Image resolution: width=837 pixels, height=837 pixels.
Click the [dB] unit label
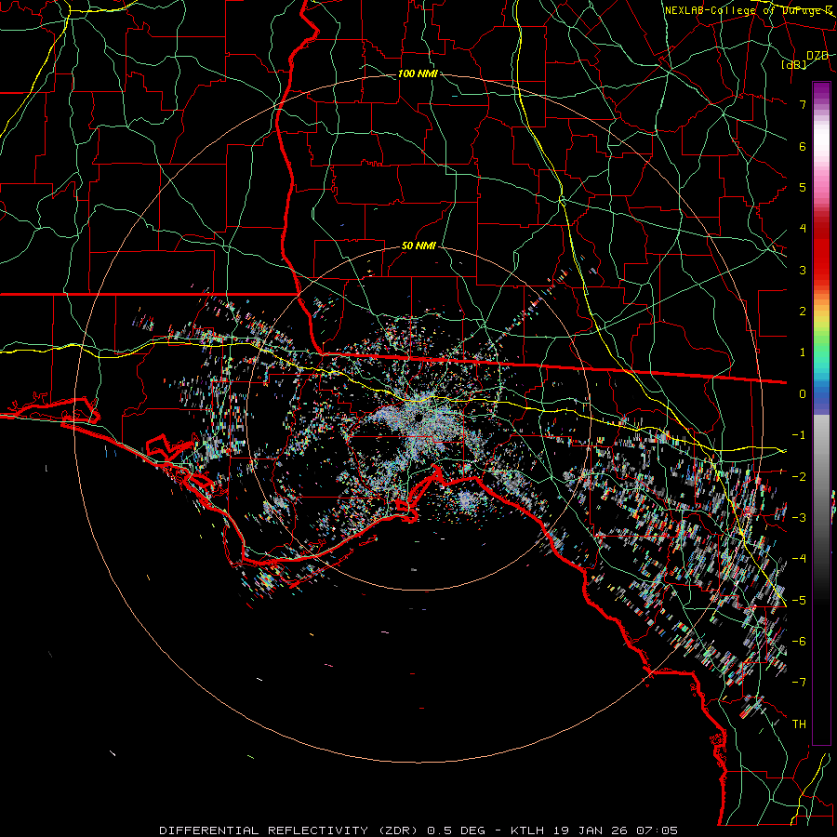pyautogui.click(x=794, y=64)
